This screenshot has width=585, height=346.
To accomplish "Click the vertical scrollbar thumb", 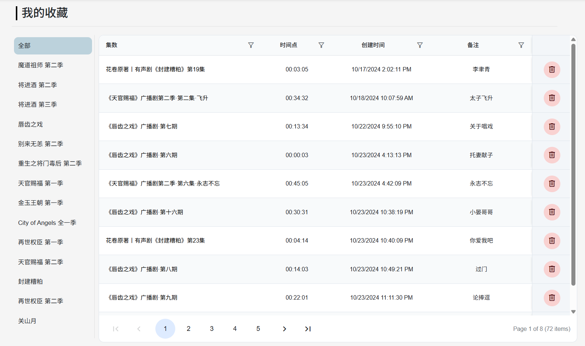I will 573,164.
